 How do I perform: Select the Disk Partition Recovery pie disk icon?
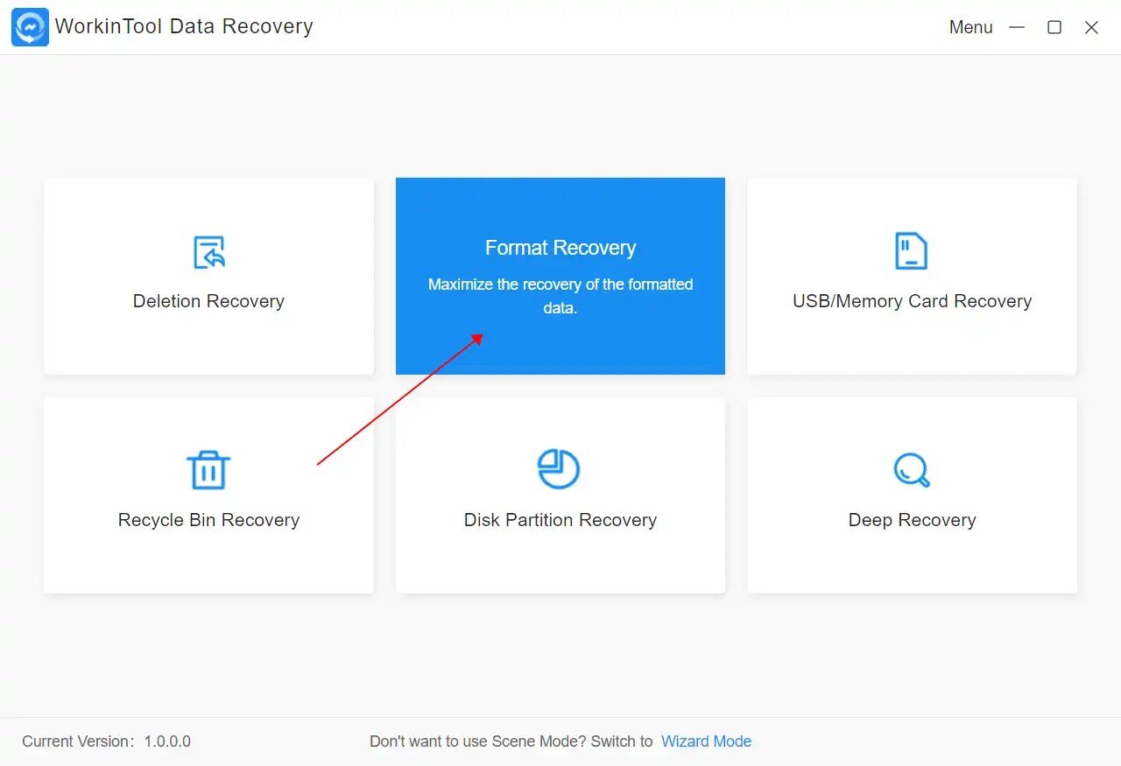(560, 469)
